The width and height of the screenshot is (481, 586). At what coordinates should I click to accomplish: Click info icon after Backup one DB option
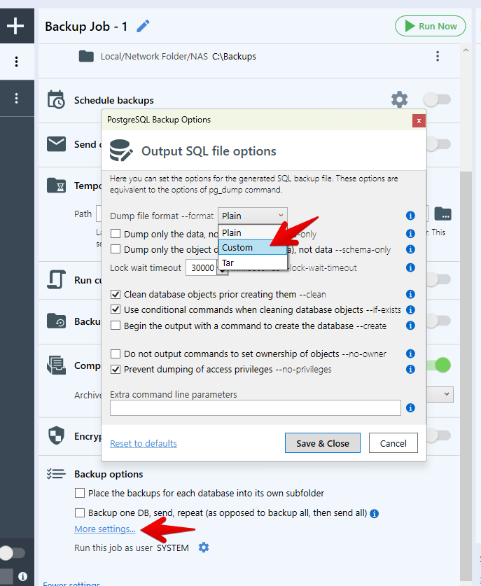(375, 513)
